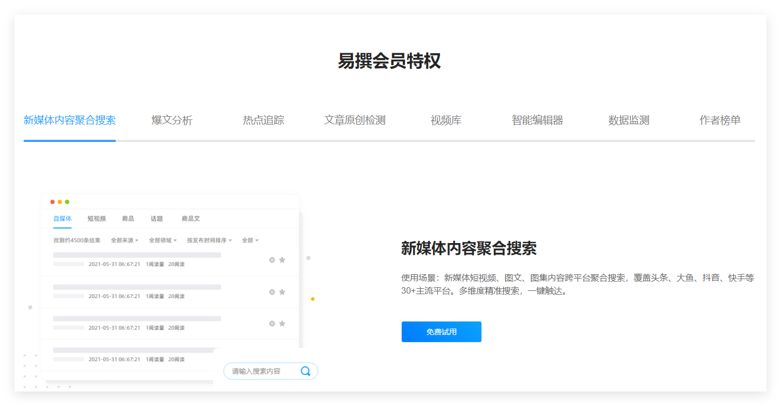Open the 热点追踪 tab
Image resolution: width=781 pixels, height=406 pixels.
(x=263, y=120)
